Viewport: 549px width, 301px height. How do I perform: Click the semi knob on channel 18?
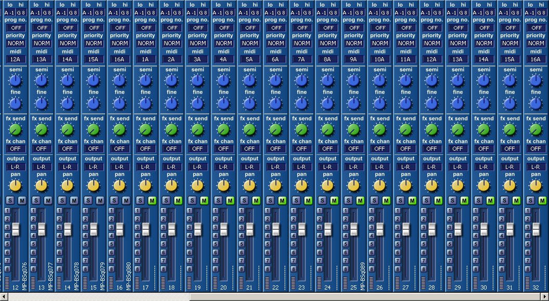[171, 81]
